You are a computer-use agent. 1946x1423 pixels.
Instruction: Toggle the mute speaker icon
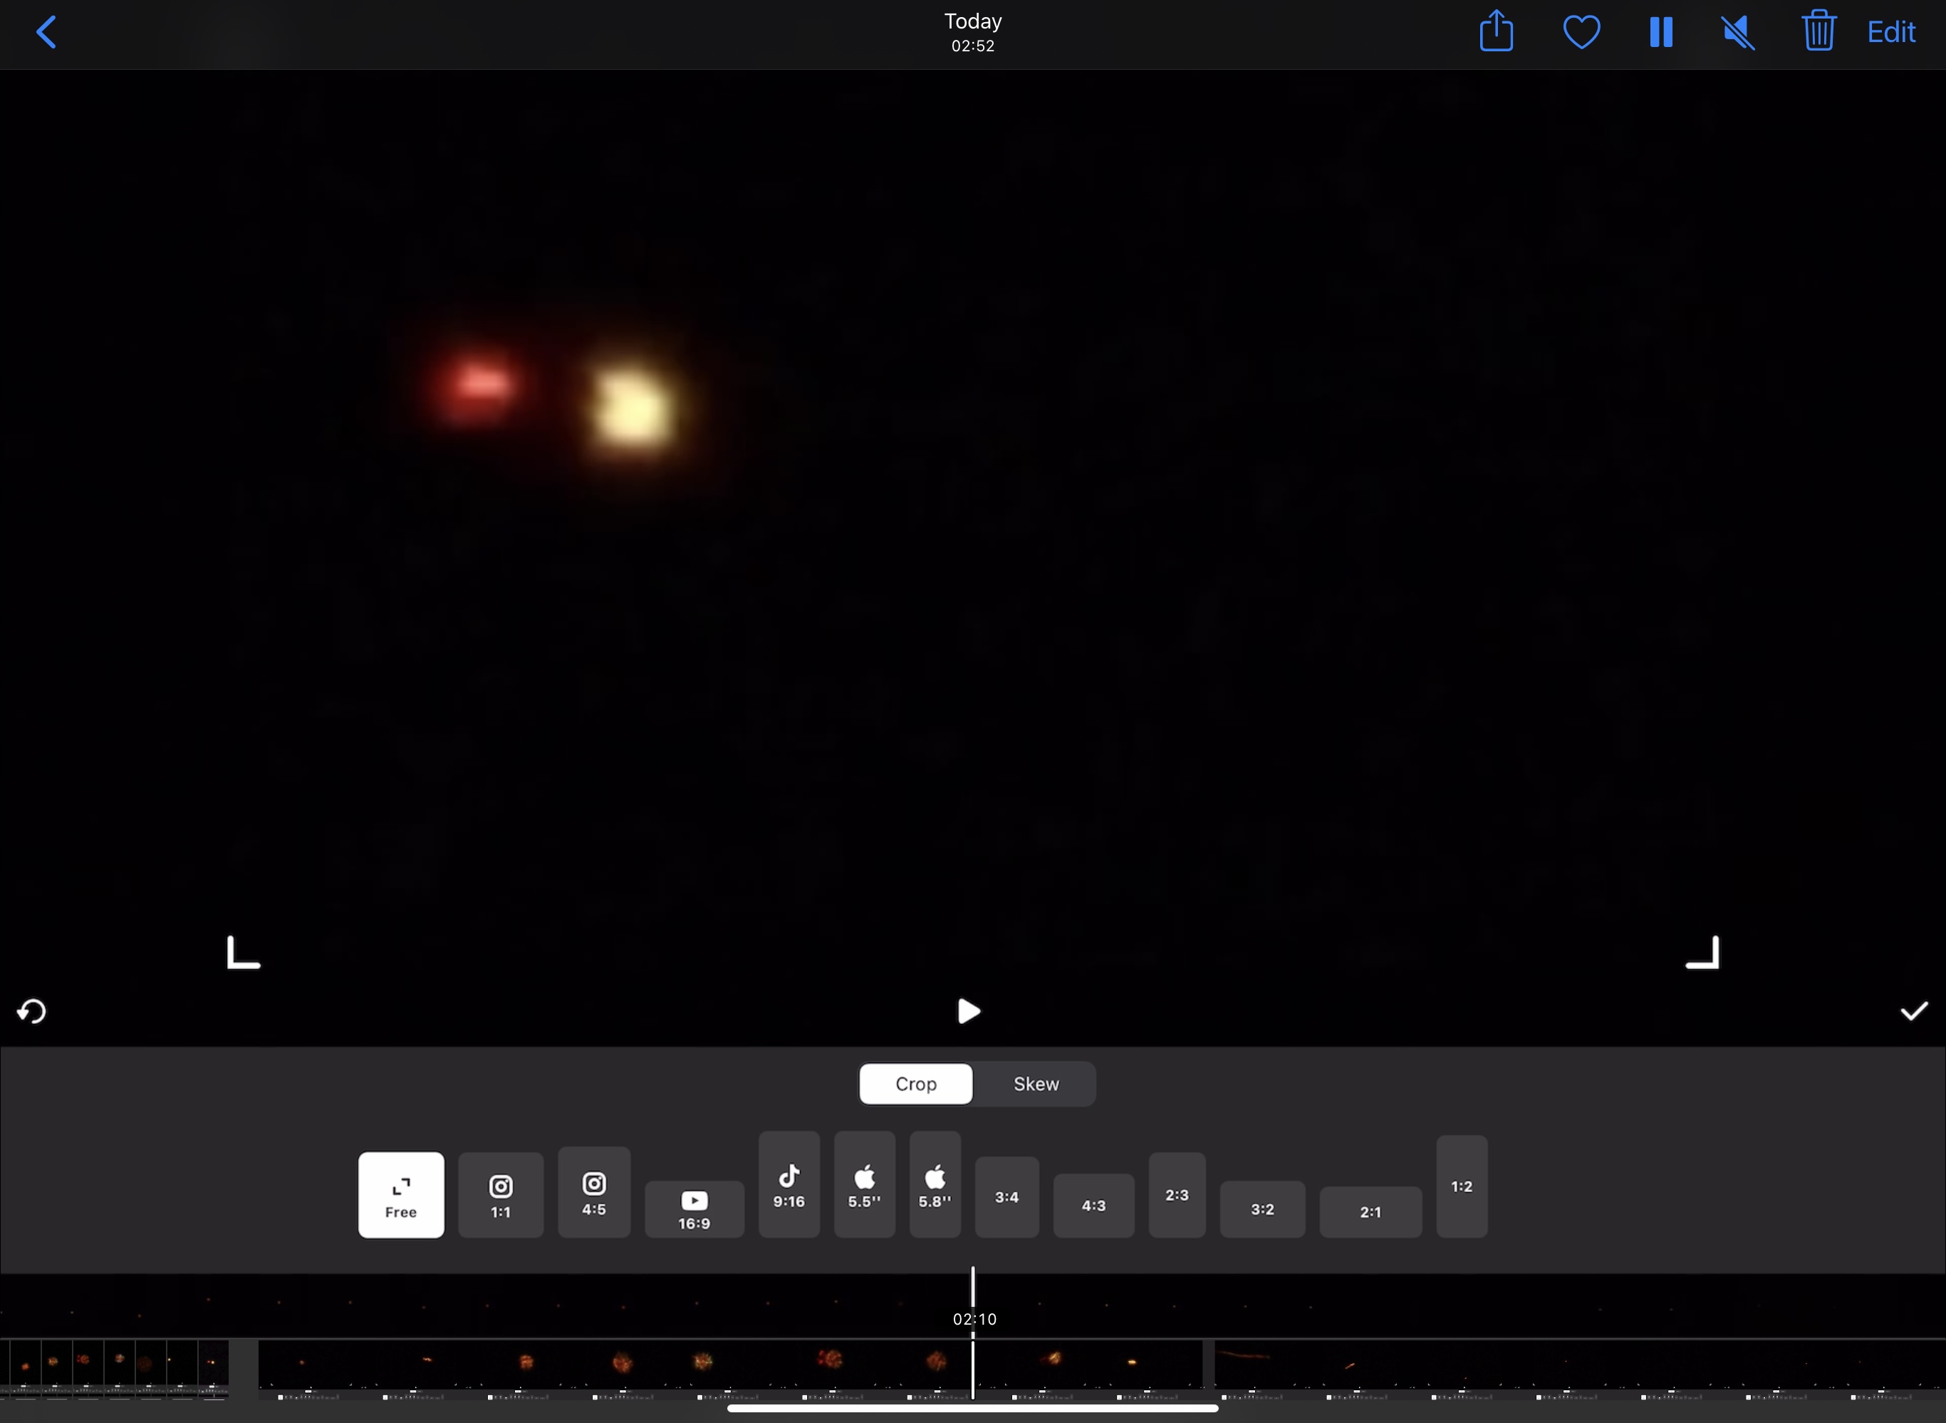(1739, 33)
